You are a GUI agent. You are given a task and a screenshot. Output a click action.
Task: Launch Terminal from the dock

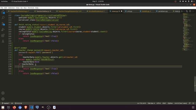[9, 107]
